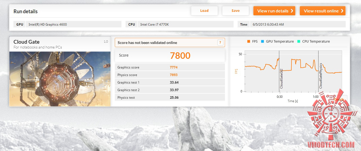Click the Details link under the chart

click(x=339, y=99)
